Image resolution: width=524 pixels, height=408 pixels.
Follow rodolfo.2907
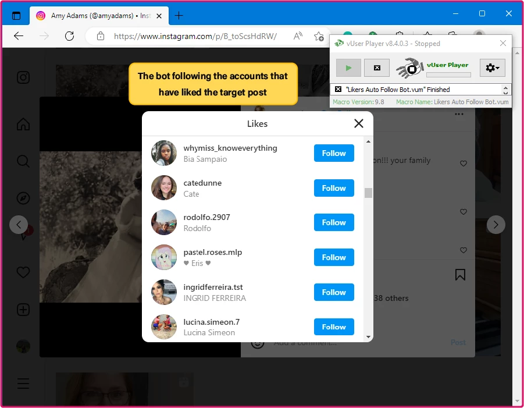334,222
